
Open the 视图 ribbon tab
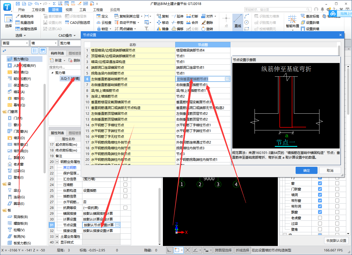pos(69,10)
